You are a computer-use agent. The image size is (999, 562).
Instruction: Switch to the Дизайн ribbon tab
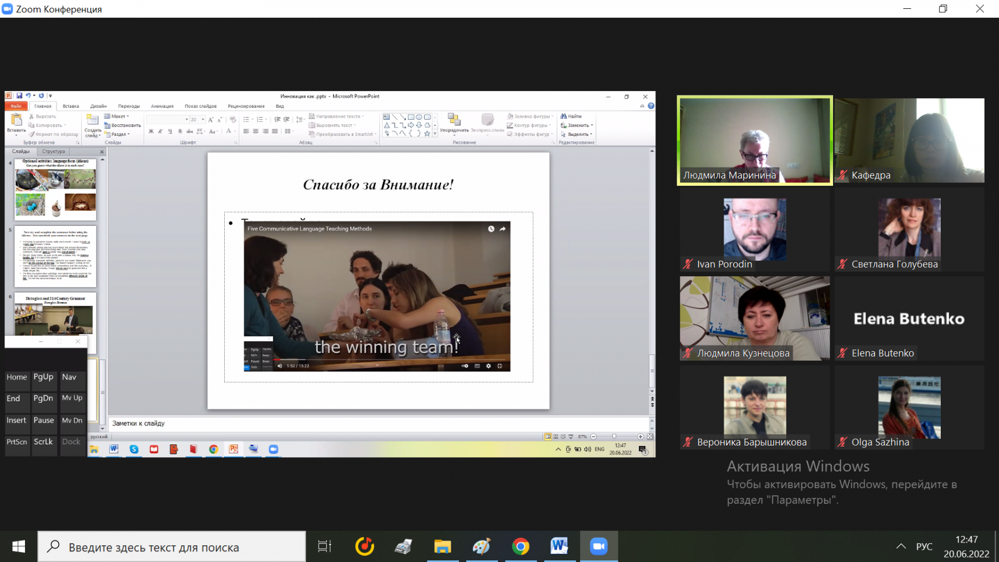(x=98, y=106)
